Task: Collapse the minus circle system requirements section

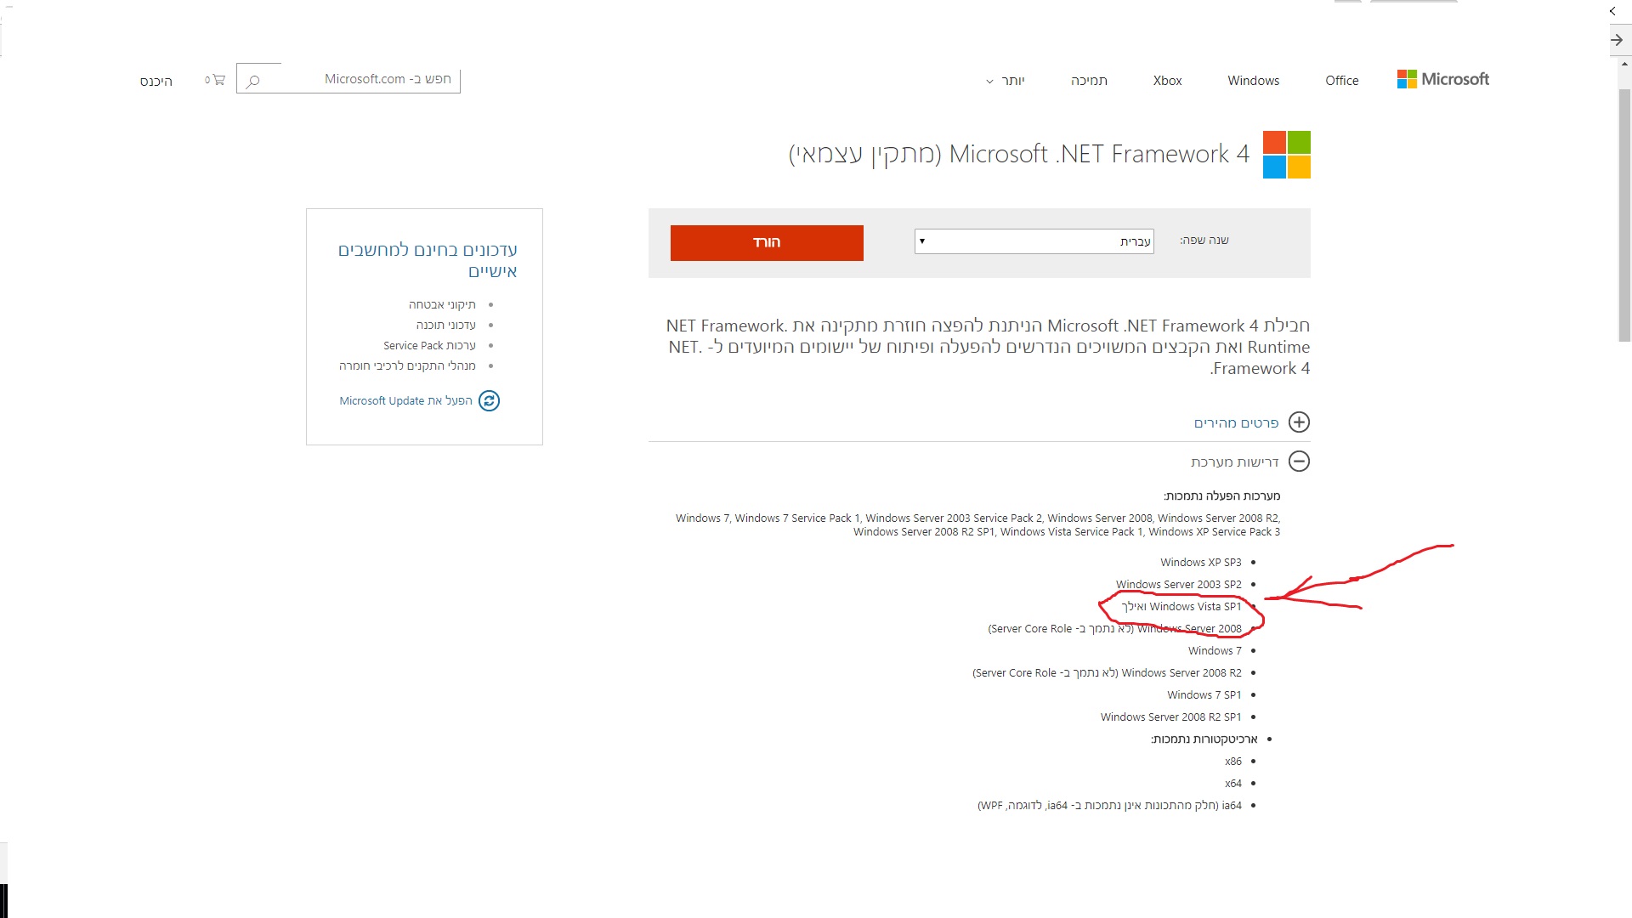Action: tap(1299, 462)
